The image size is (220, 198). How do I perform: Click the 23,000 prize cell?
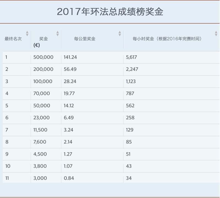click(41, 118)
